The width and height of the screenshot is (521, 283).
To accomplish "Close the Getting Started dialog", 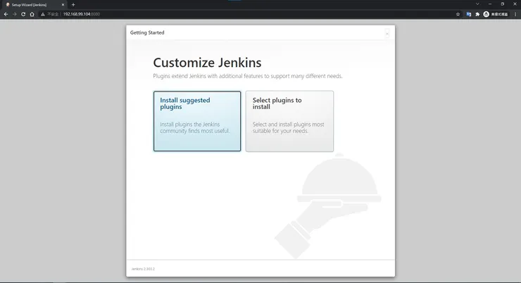I will 387,34.
